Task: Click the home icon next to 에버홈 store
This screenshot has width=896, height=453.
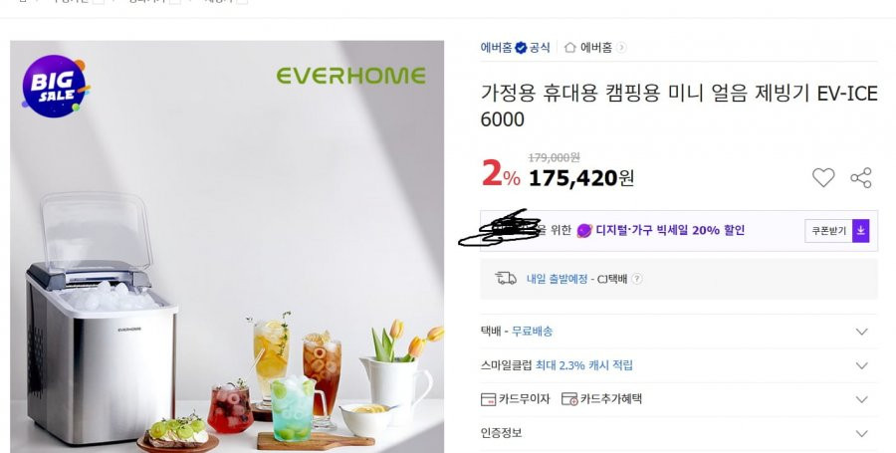Action: point(569,48)
